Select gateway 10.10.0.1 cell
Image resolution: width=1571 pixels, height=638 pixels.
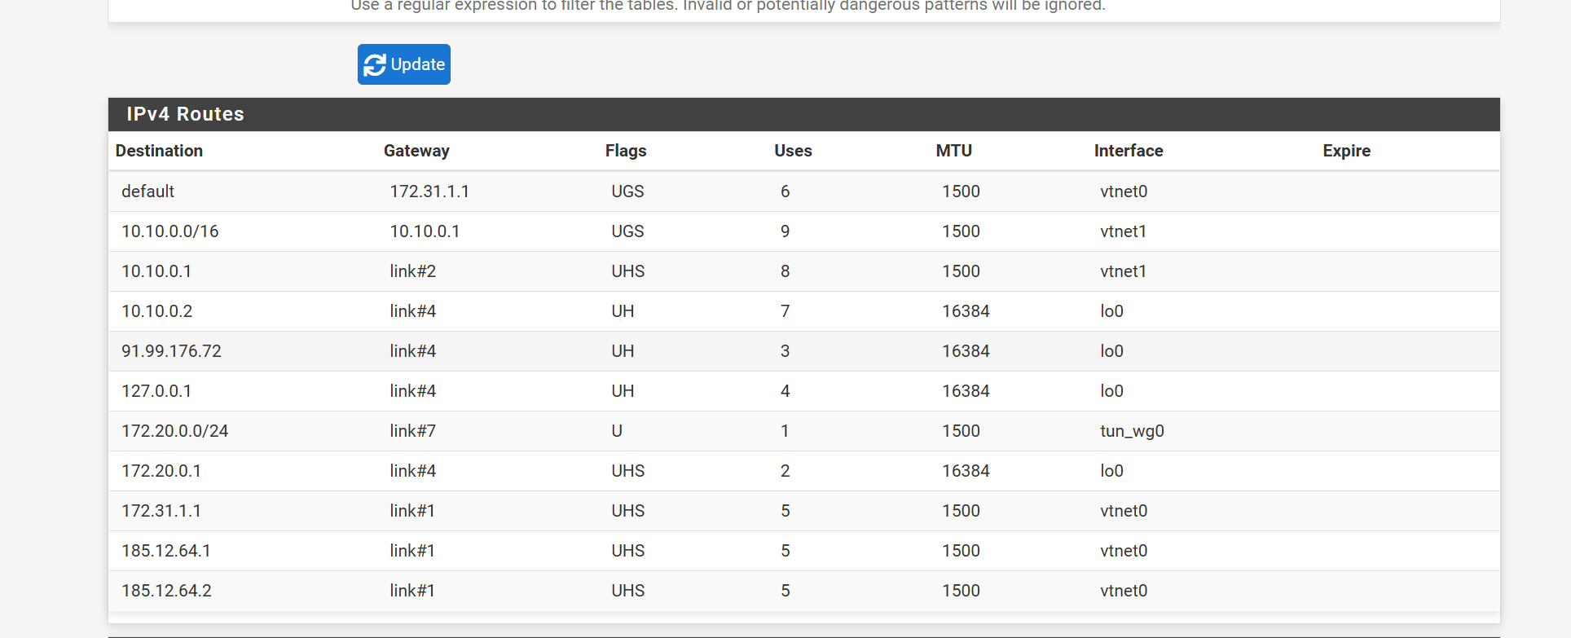coord(425,231)
